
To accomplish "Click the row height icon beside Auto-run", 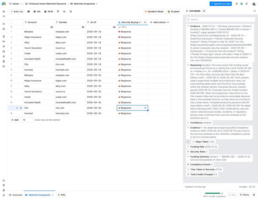I will [29, 12].
